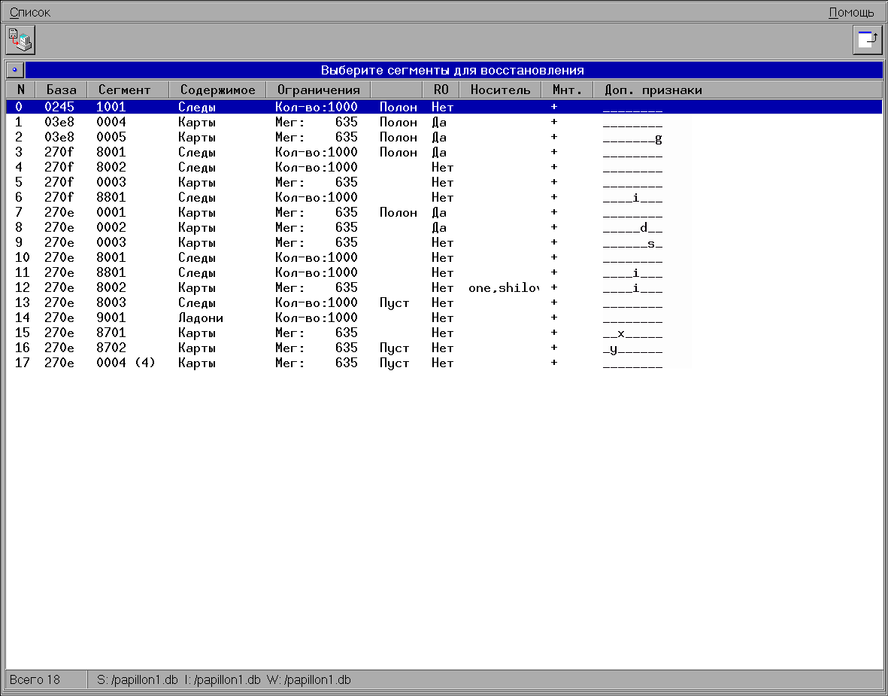Click the Доп. признаки column header
Image resolution: width=888 pixels, height=696 pixels.
[738, 90]
